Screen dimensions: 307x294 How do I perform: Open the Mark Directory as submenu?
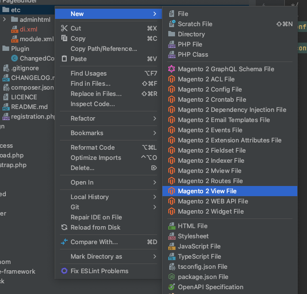point(108,257)
